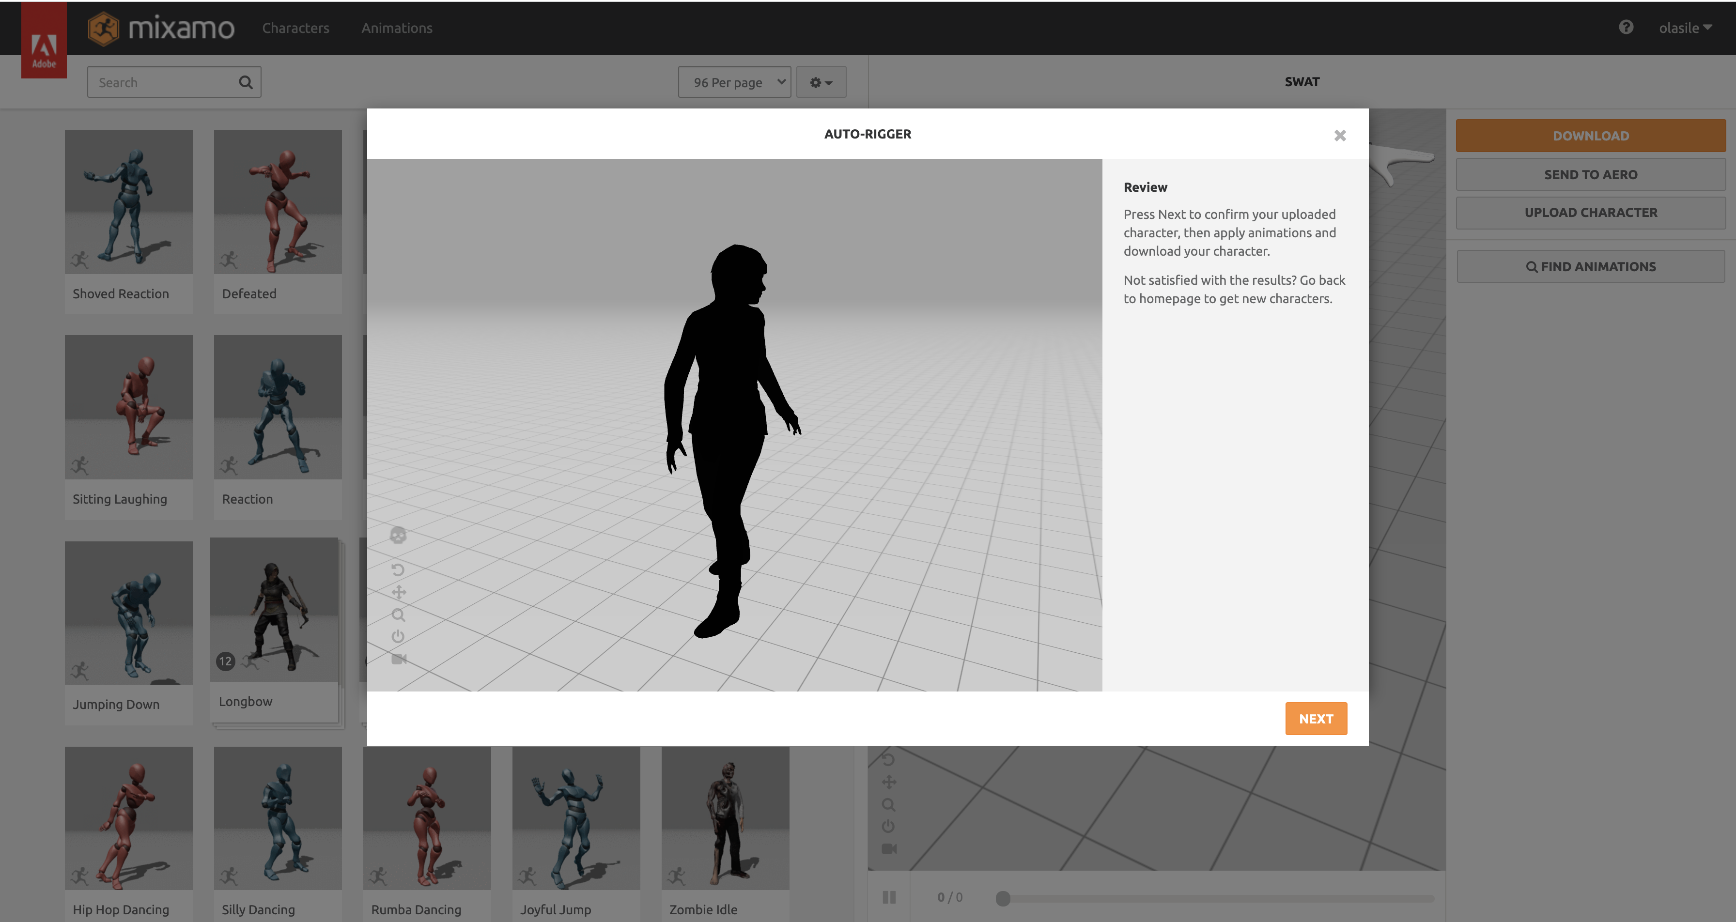1736x922 pixels.
Task: Close the Auto-Rigger dialog
Action: (x=1340, y=135)
